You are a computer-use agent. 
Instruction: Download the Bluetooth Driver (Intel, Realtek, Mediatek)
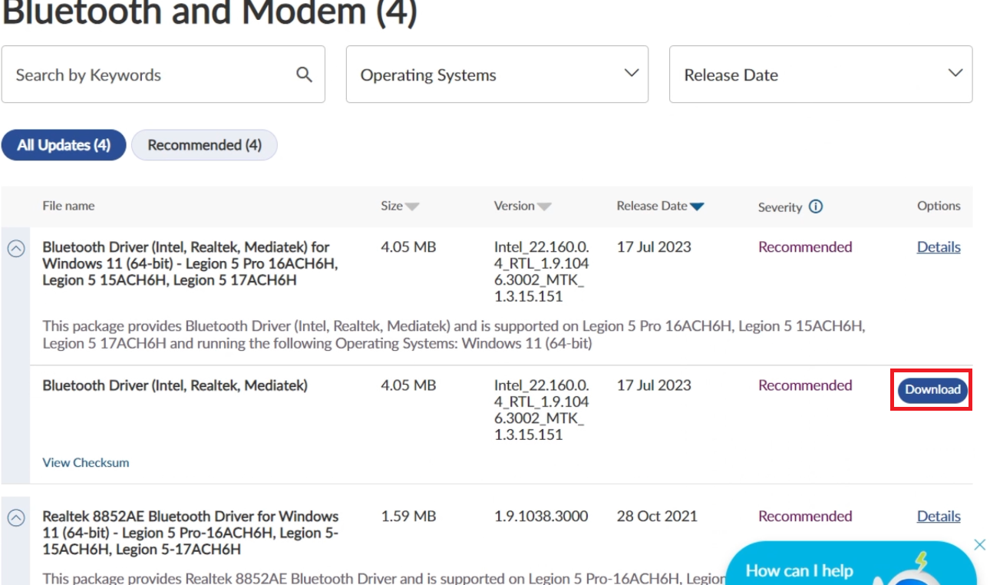click(x=932, y=390)
